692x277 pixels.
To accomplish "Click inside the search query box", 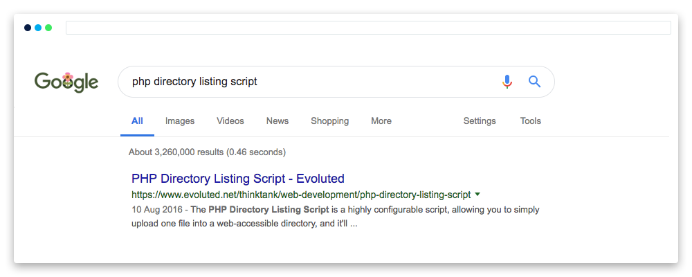I will point(336,82).
